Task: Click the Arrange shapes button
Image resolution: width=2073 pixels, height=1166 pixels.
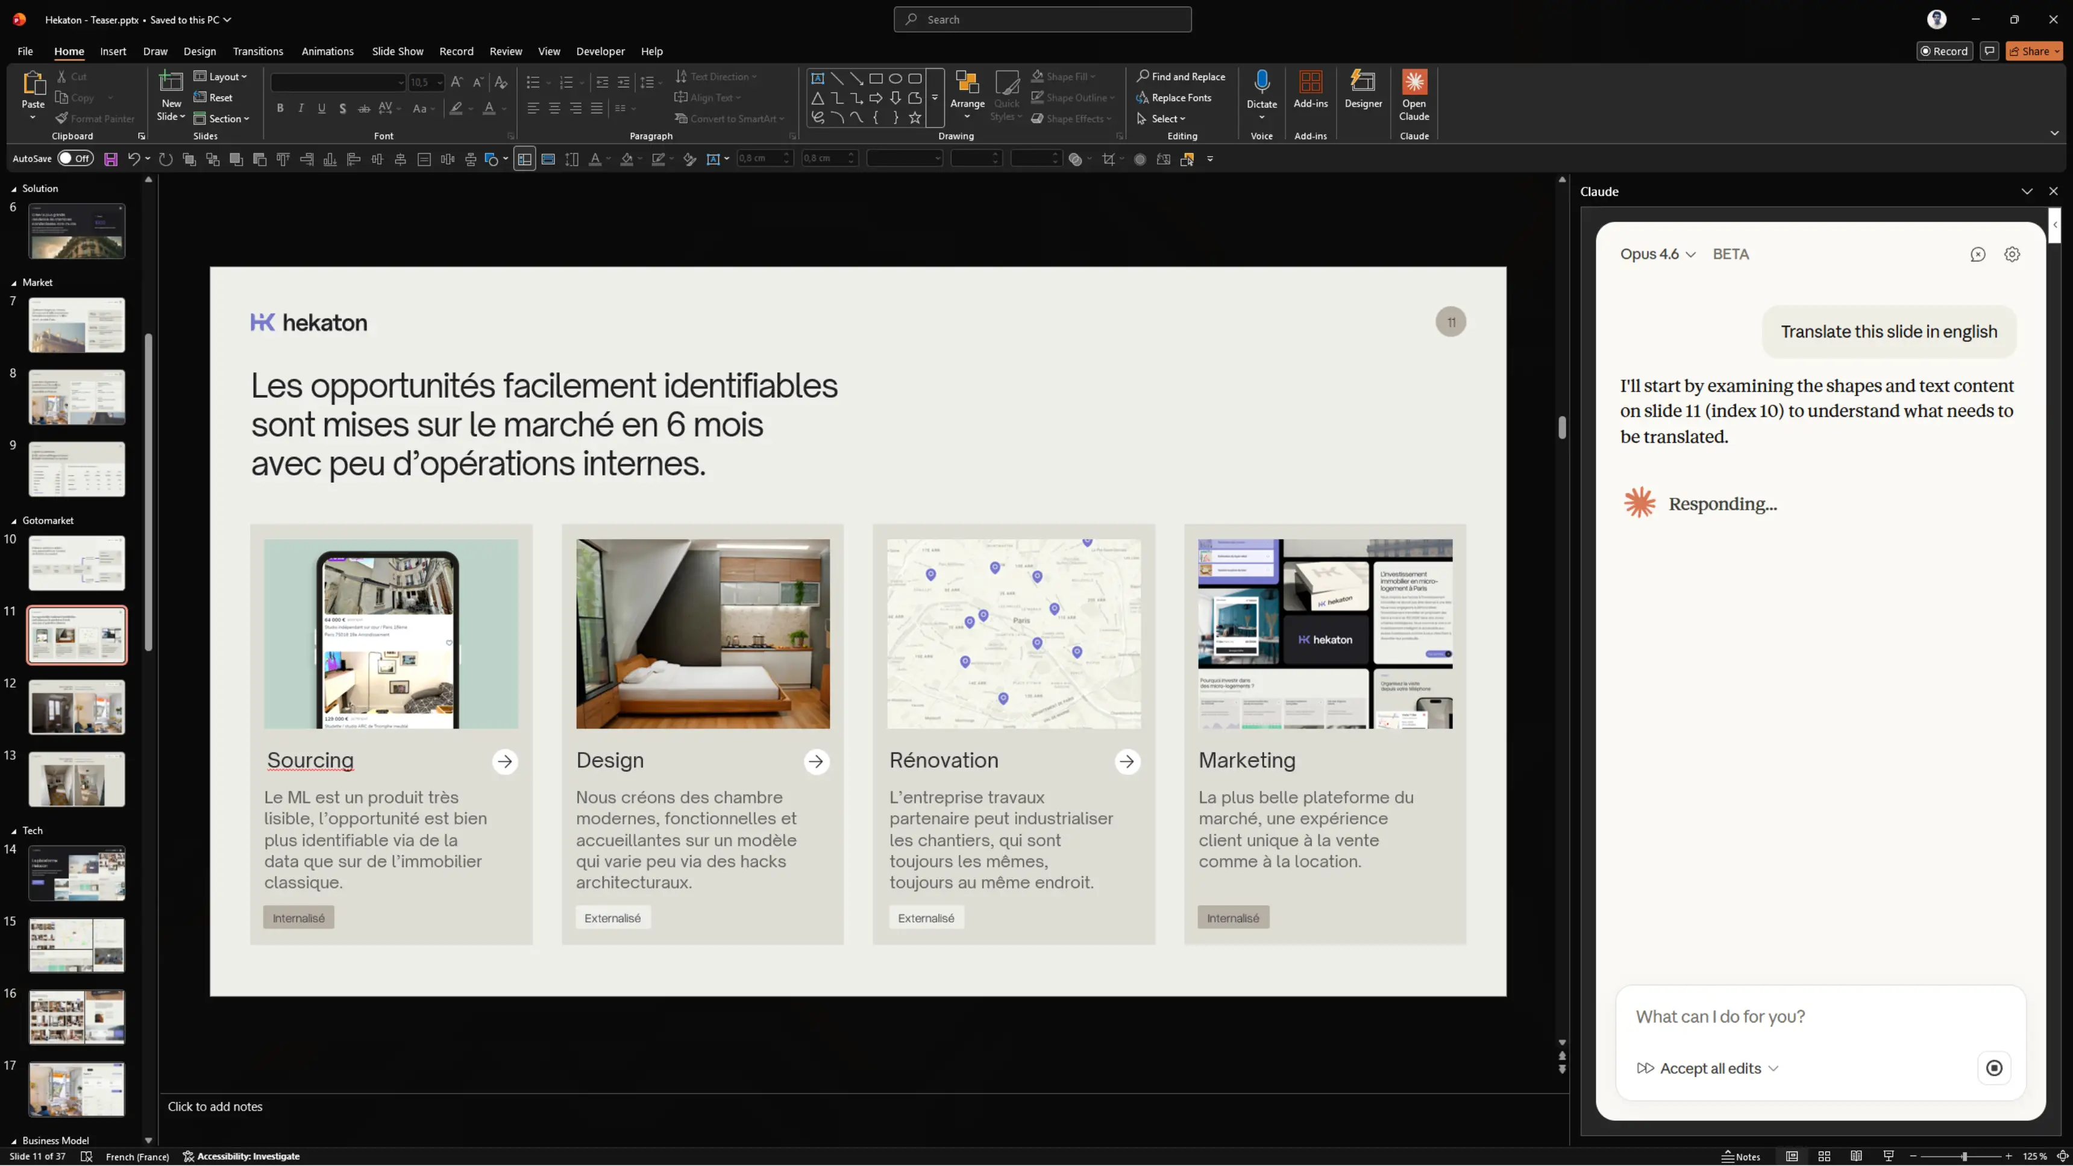Action: pos(967,89)
